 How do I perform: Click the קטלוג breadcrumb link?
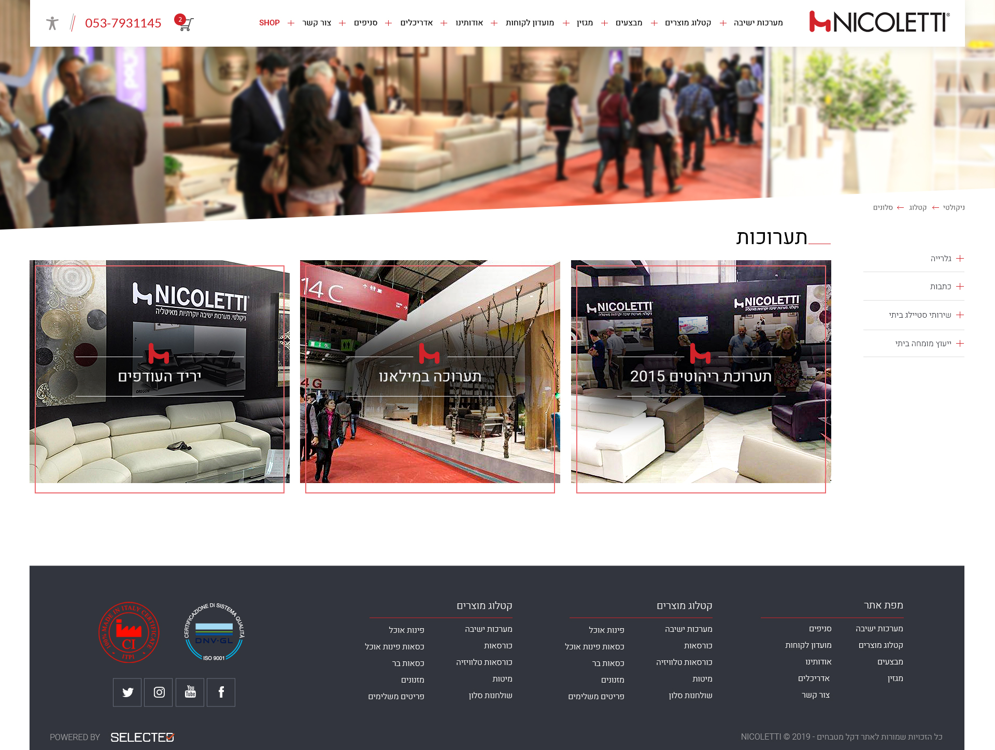(917, 208)
